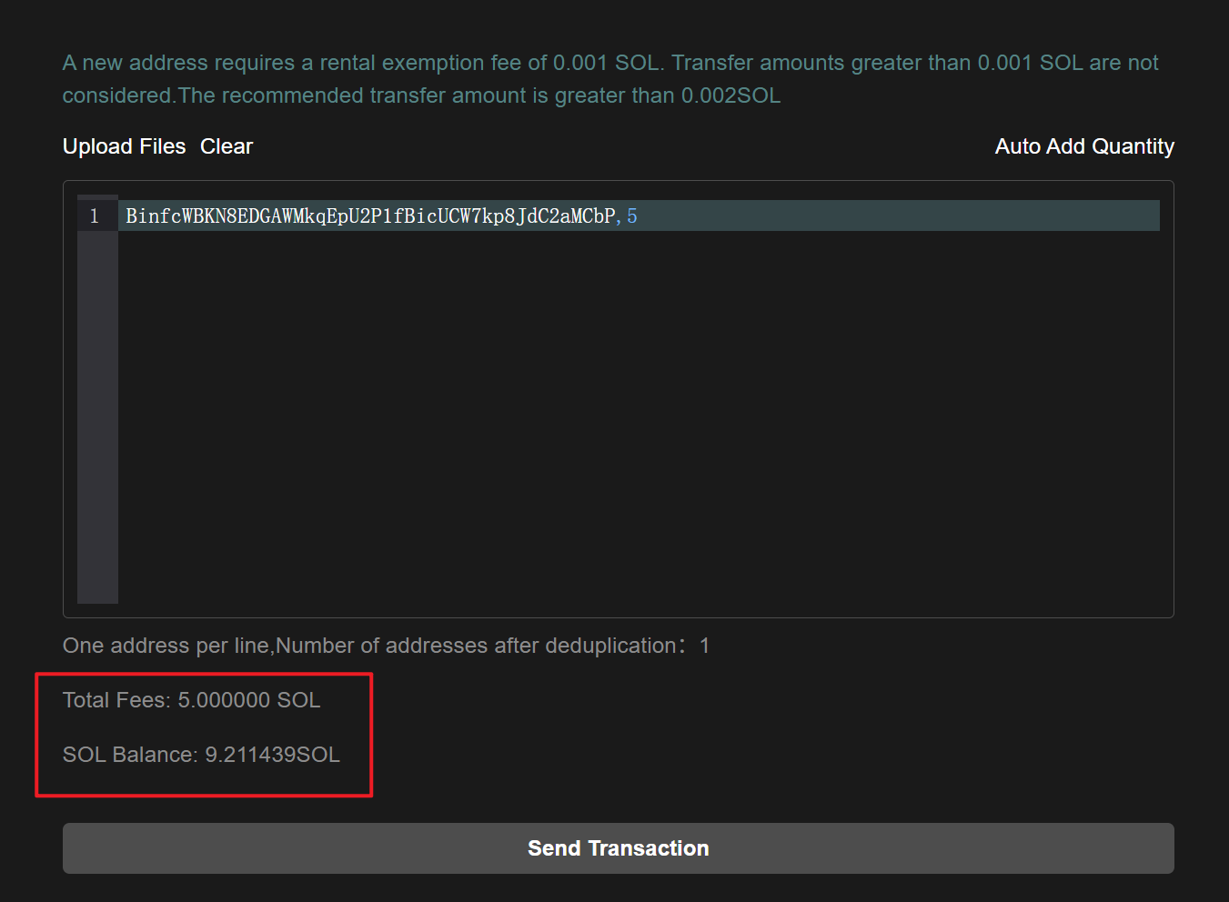1229x902 pixels.
Task: Click the Total Fees label
Action: pyautogui.click(x=116, y=700)
